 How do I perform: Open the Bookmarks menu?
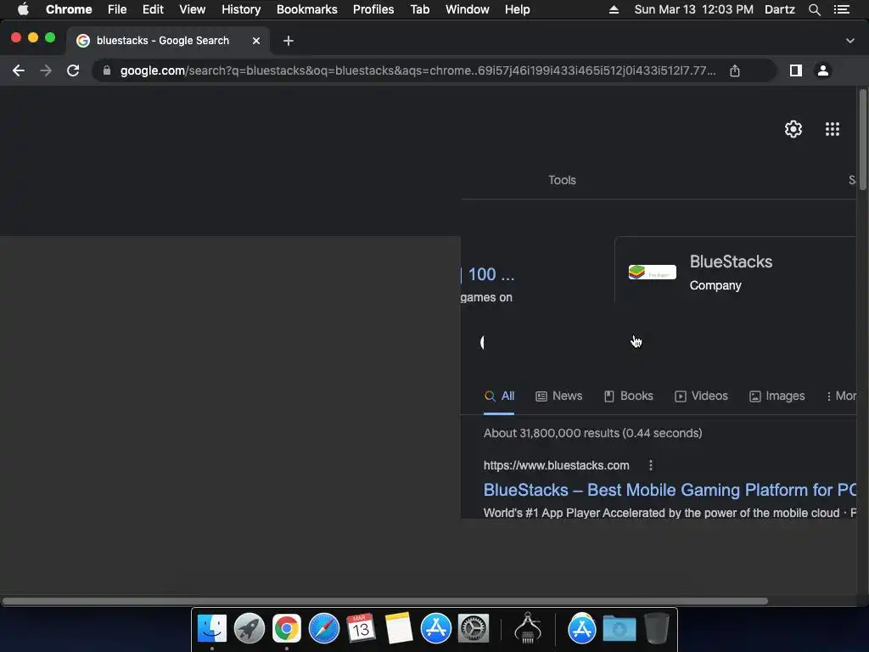click(307, 9)
